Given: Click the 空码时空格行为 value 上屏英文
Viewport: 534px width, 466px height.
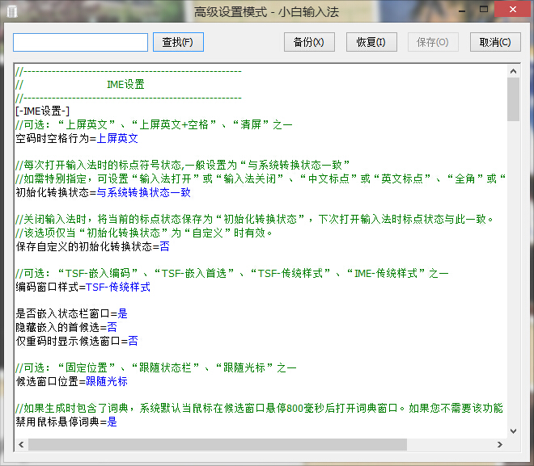Looking at the screenshot, I should 117,138.
